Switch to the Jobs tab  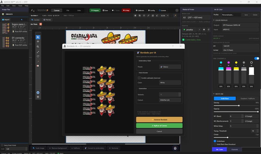pyautogui.click(x=79, y=10)
